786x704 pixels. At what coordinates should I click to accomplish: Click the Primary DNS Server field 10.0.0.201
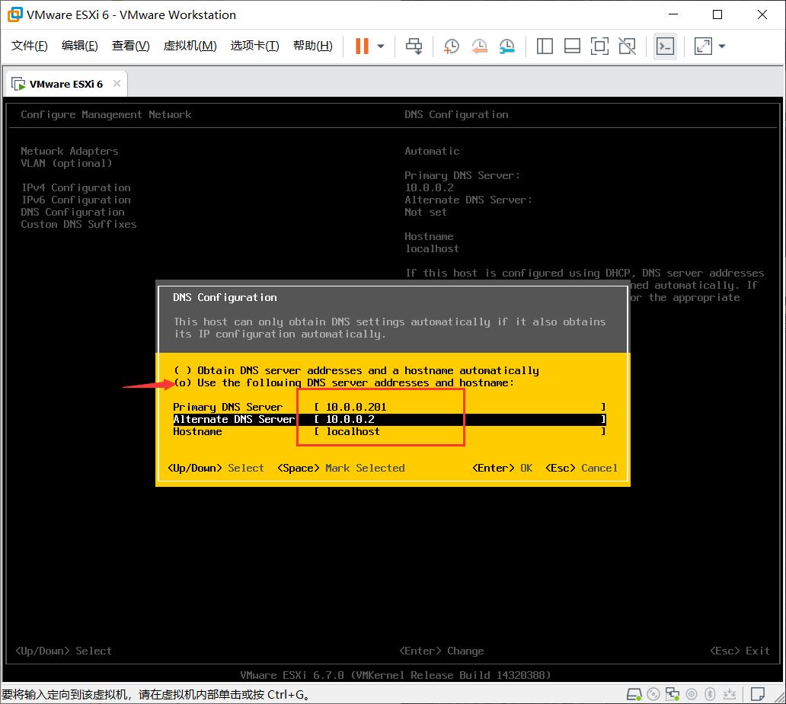tap(460, 407)
